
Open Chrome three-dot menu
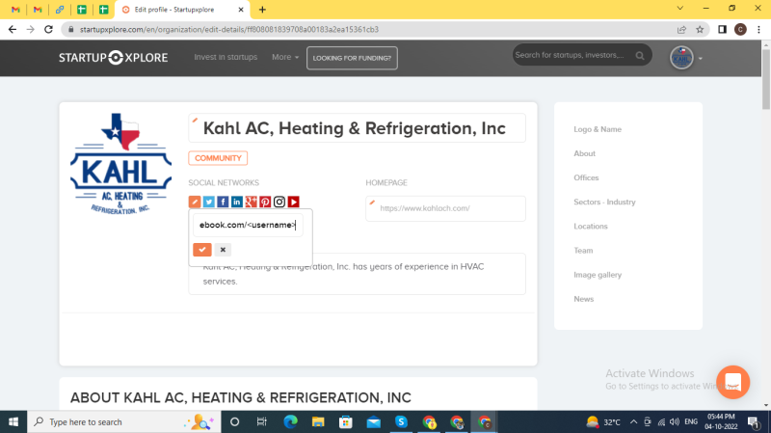758,30
